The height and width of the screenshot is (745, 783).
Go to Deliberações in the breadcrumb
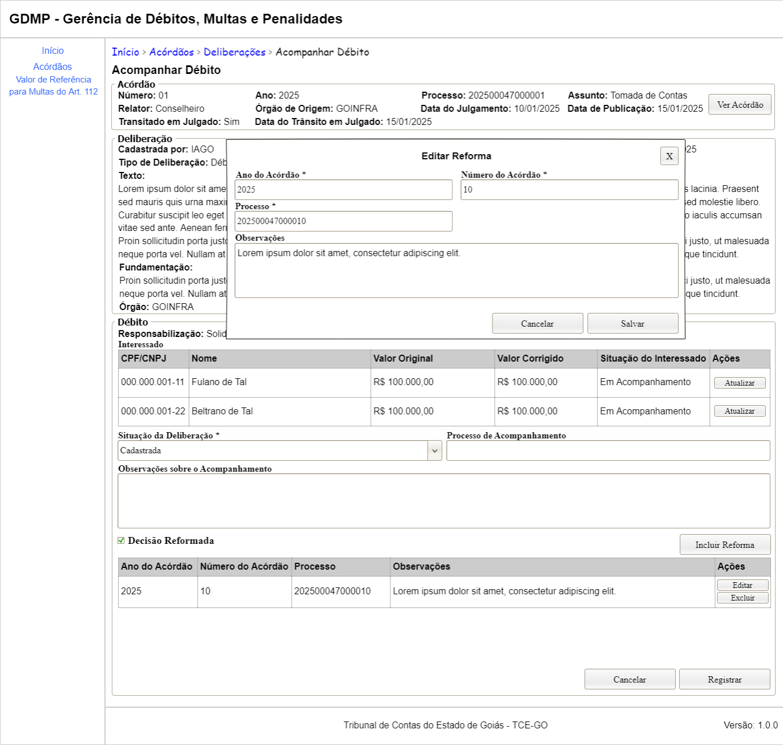pos(234,52)
